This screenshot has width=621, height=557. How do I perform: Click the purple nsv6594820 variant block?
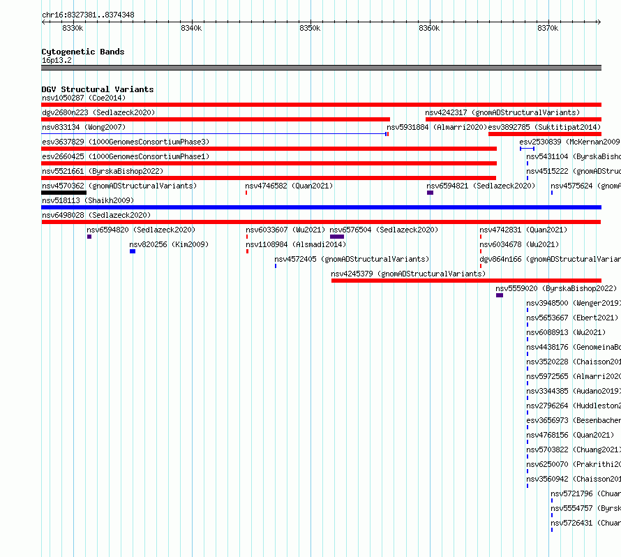(89, 237)
